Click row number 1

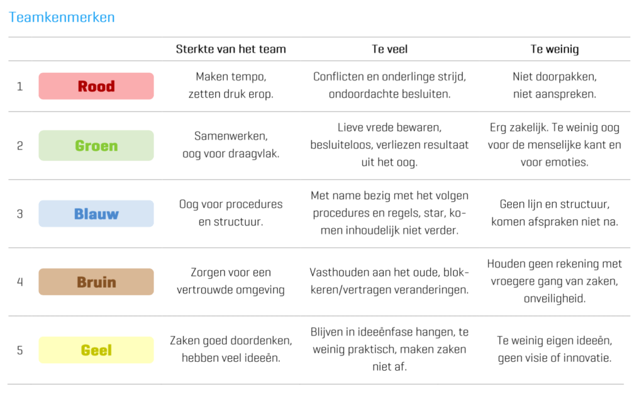(x=19, y=87)
